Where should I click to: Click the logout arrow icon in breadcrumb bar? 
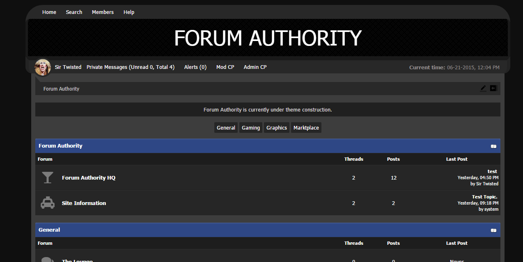(x=493, y=88)
